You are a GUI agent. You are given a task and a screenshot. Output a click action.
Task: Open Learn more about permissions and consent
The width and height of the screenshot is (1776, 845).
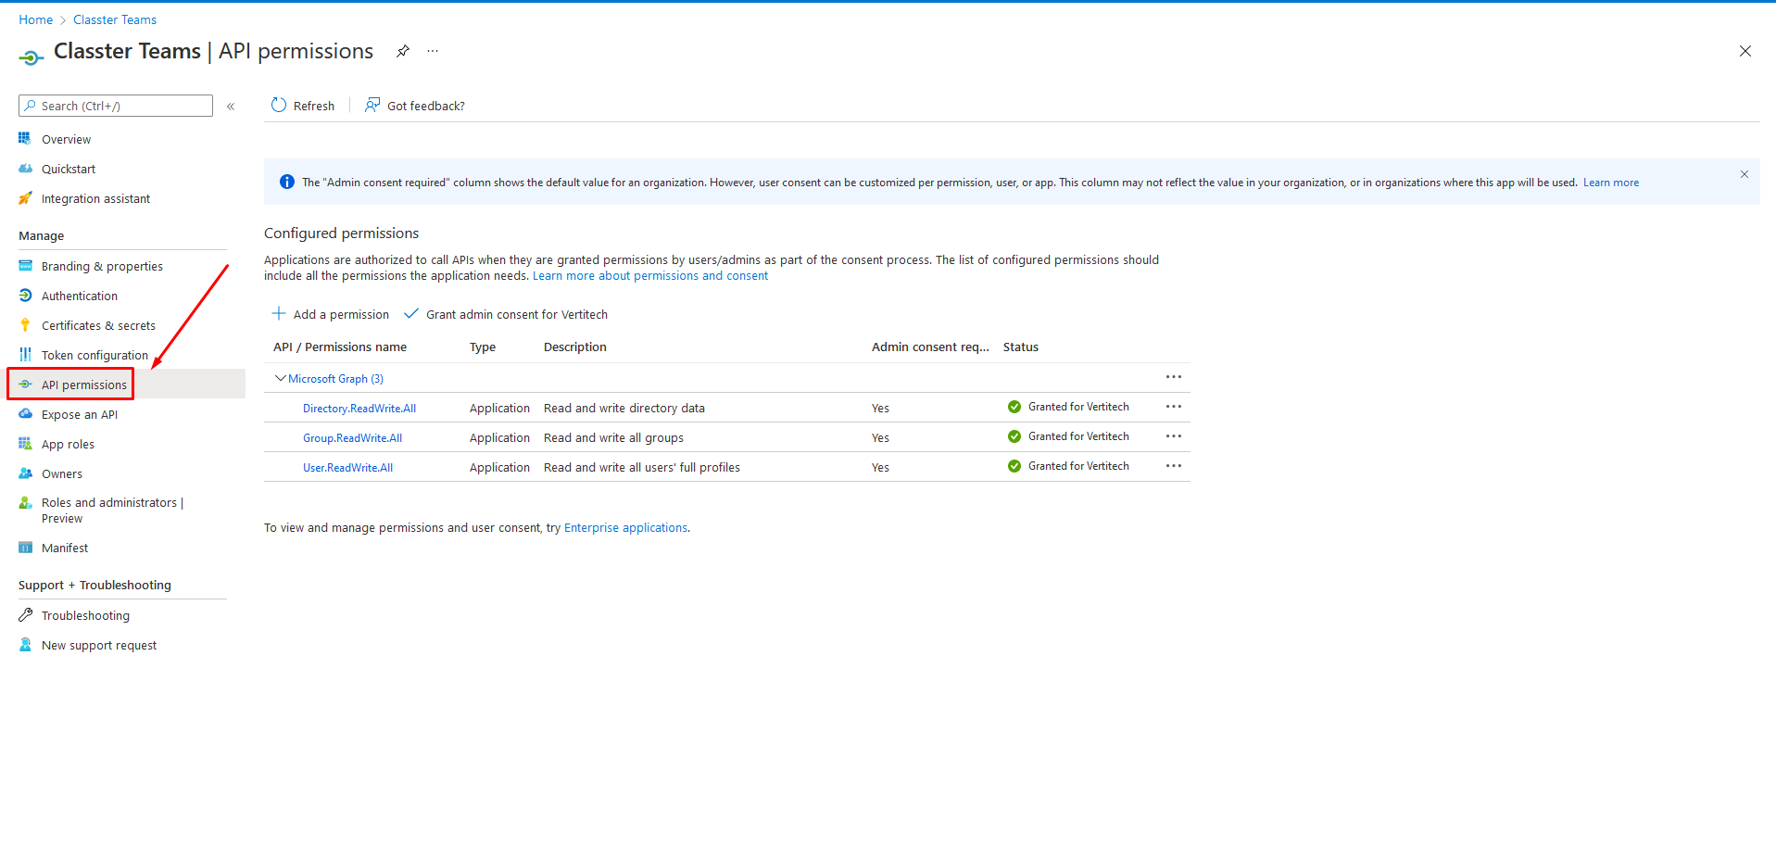pyautogui.click(x=650, y=276)
